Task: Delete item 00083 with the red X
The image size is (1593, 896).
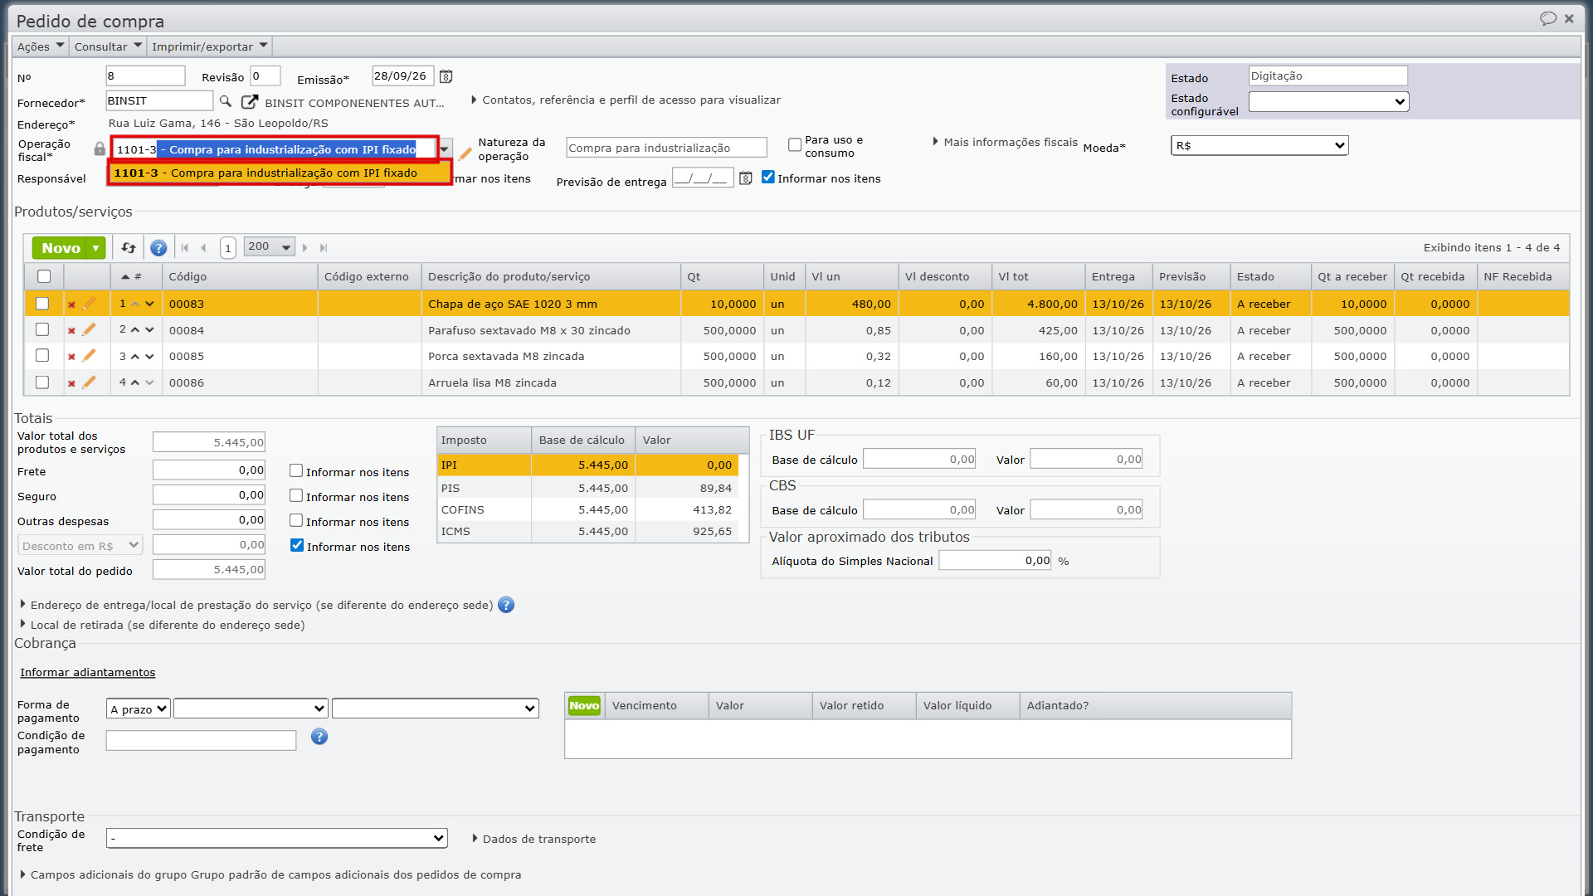Action: pyautogui.click(x=71, y=304)
